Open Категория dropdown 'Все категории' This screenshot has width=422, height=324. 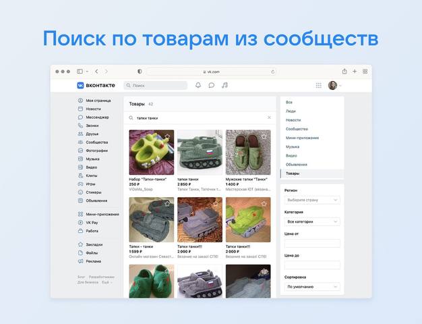click(x=312, y=221)
